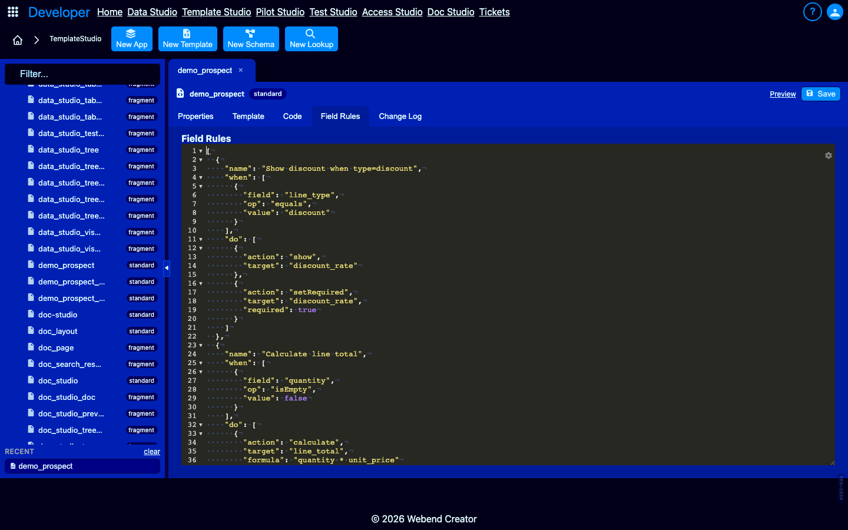Fold the "do" array at line 32
The width and height of the screenshot is (848, 530).
[201, 425]
